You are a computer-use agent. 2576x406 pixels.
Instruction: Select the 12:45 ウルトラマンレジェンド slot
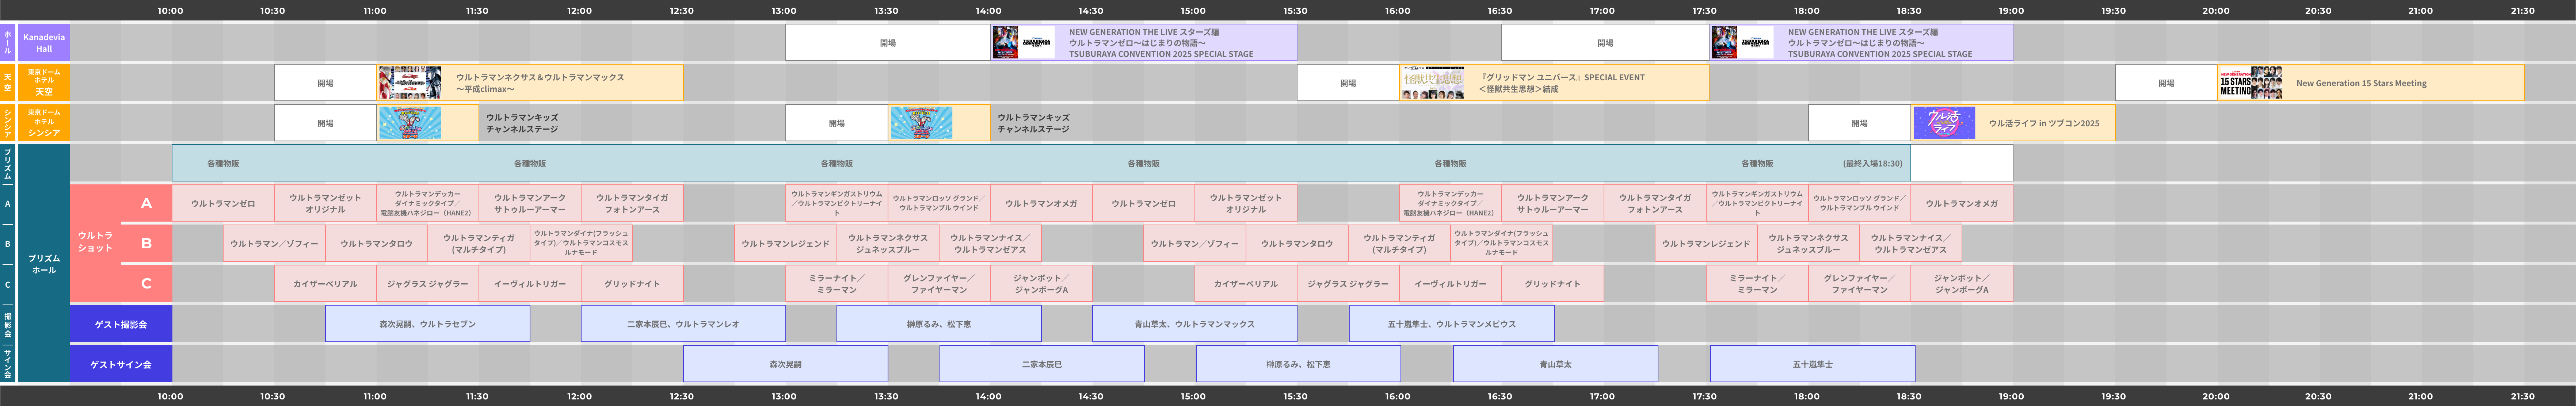[786, 243]
